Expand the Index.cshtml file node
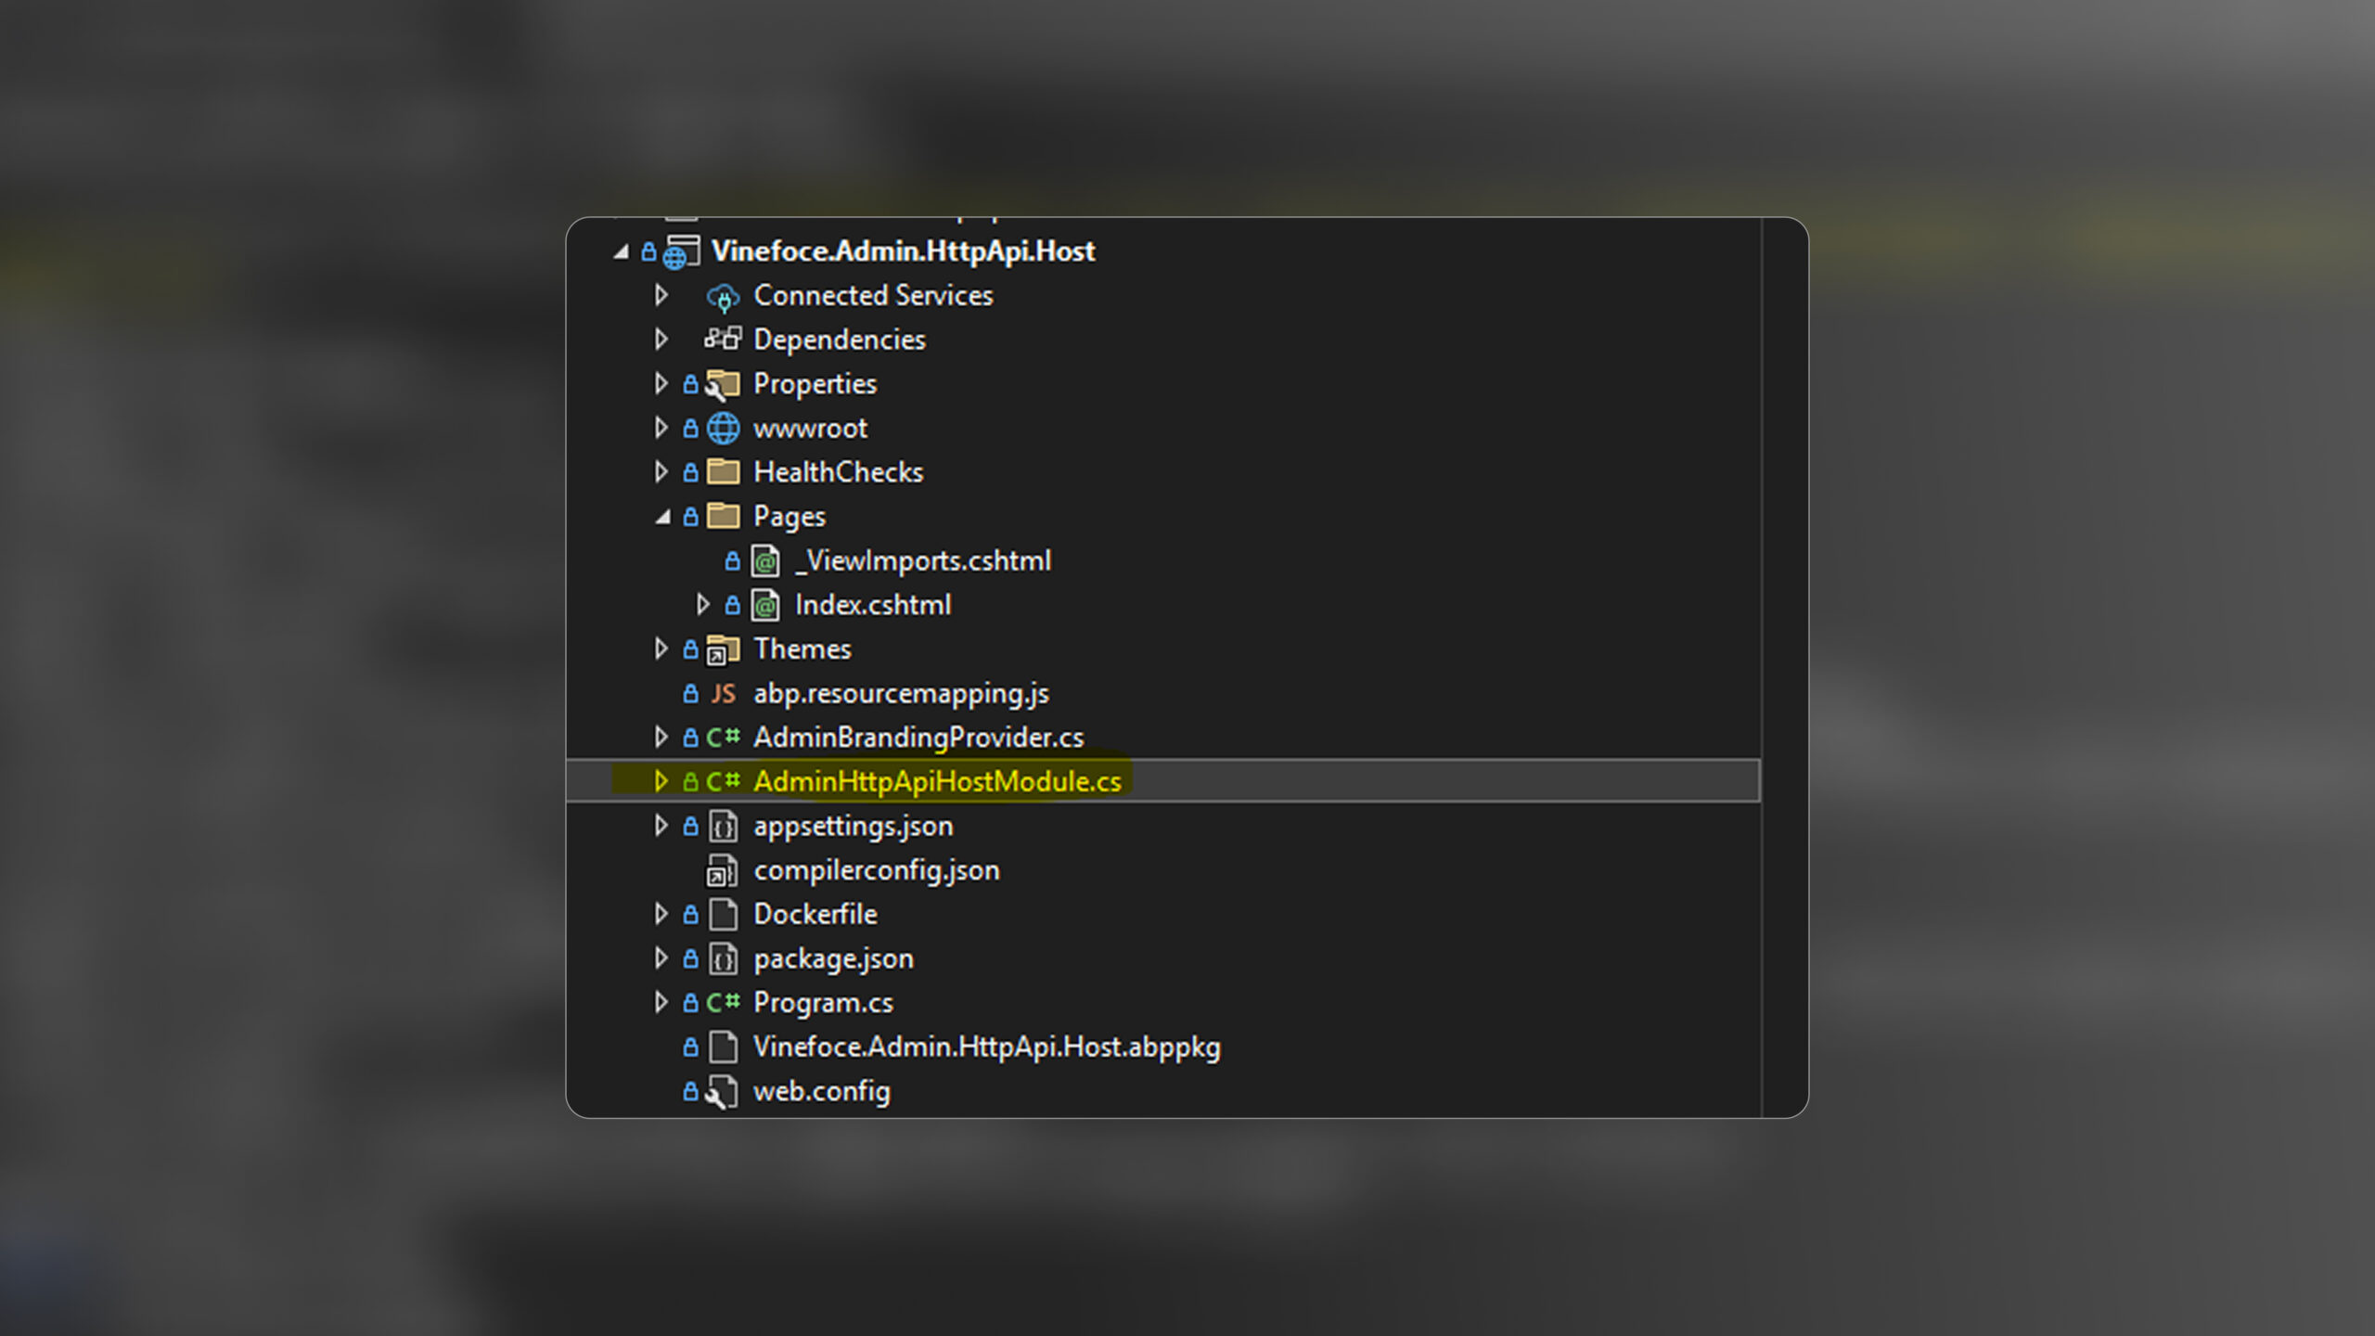 click(x=702, y=605)
